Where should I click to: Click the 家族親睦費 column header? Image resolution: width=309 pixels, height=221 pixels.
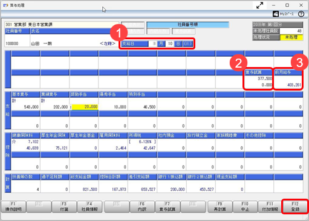pyautogui.click(x=230, y=135)
